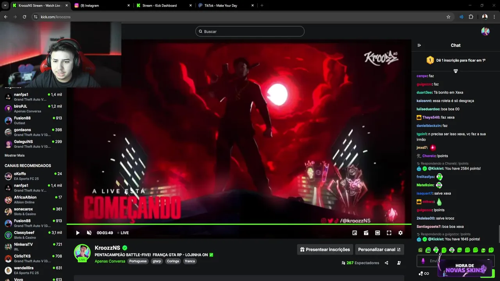Screen dimensions: 500x281
Task: Toggle theater mode icon
Action: 377,233
